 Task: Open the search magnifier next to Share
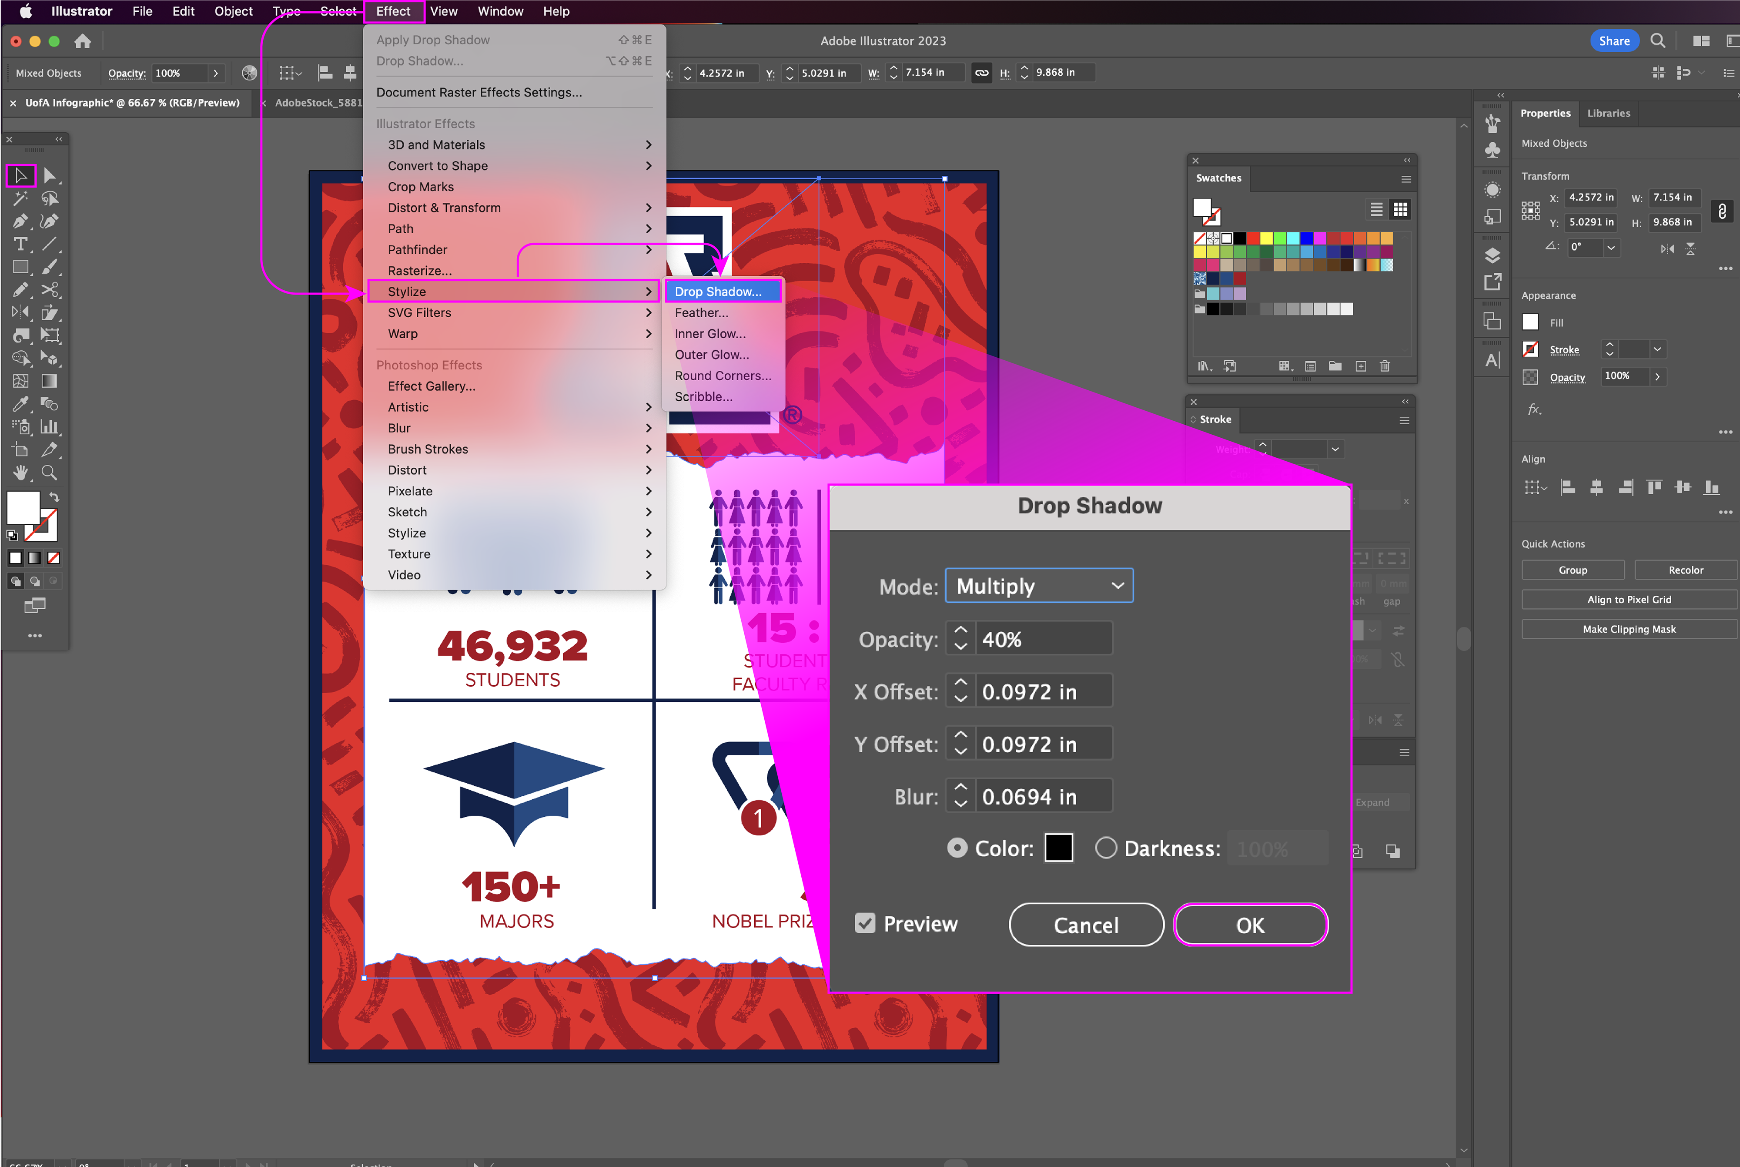click(1657, 41)
